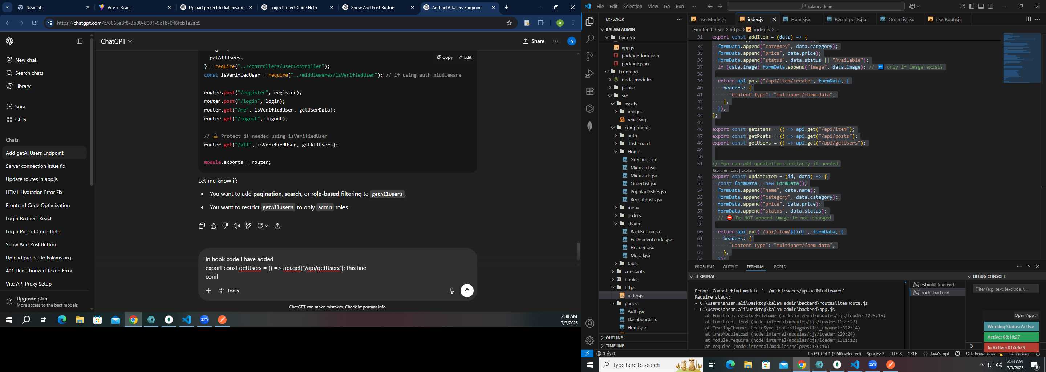Open Run and Debug view in VS Code
Viewport: 1046px width, 372px height.
point(589,74)
